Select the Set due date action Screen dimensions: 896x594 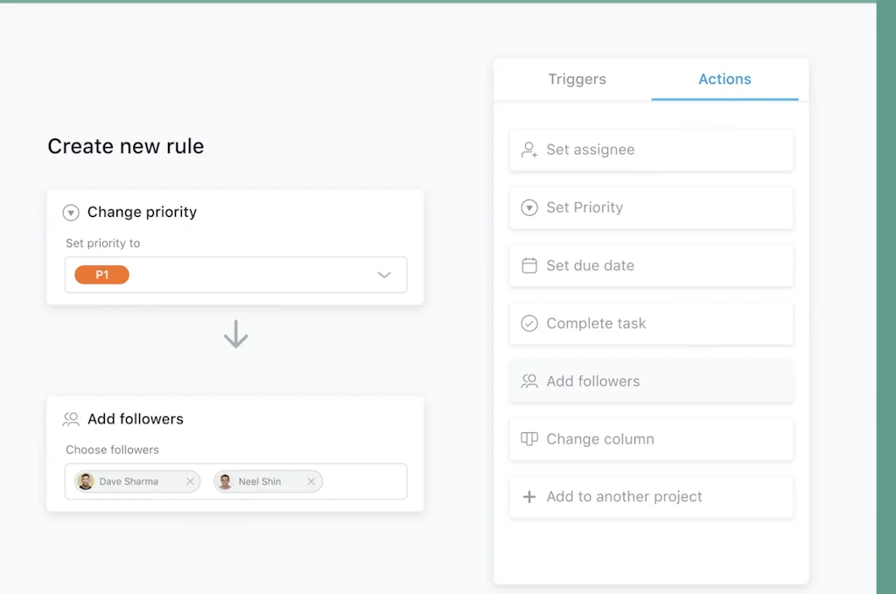(651, 265)
